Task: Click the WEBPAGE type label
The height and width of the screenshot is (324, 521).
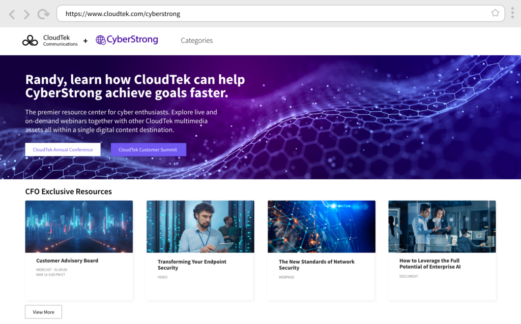Action: 286,277
